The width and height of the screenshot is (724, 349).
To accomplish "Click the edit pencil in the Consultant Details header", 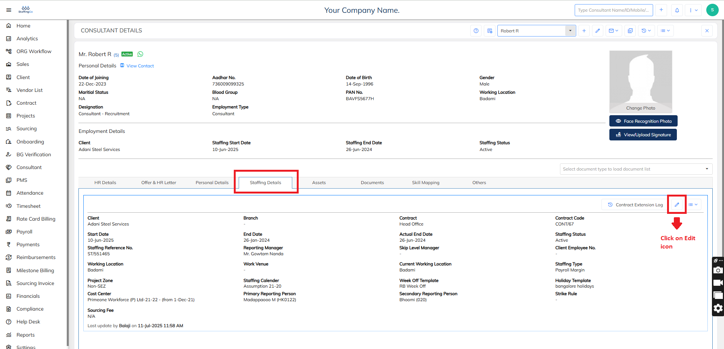I will click(598, 31).
